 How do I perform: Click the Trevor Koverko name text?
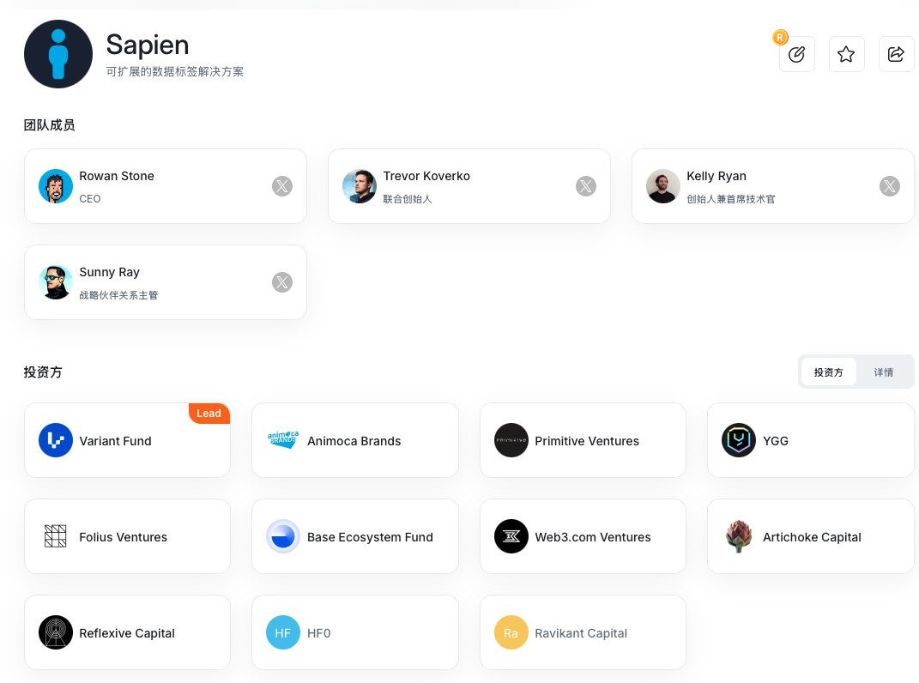coord(426,176)
